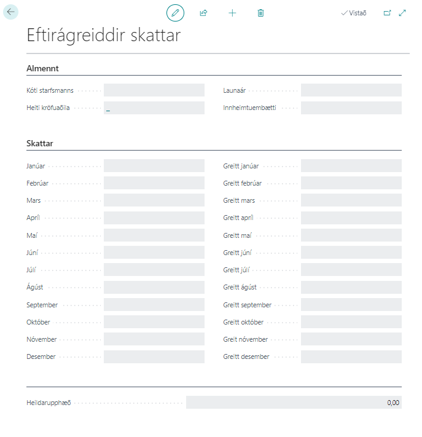The width and height of the screenshot is (422, 437).
Task: Open the share icon in toolbar
Action: (x=204, y=13)
